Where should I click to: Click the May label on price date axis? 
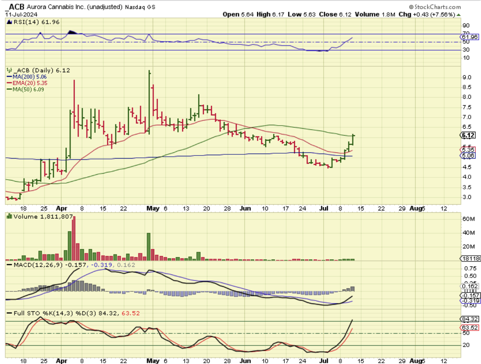(153, 208)
